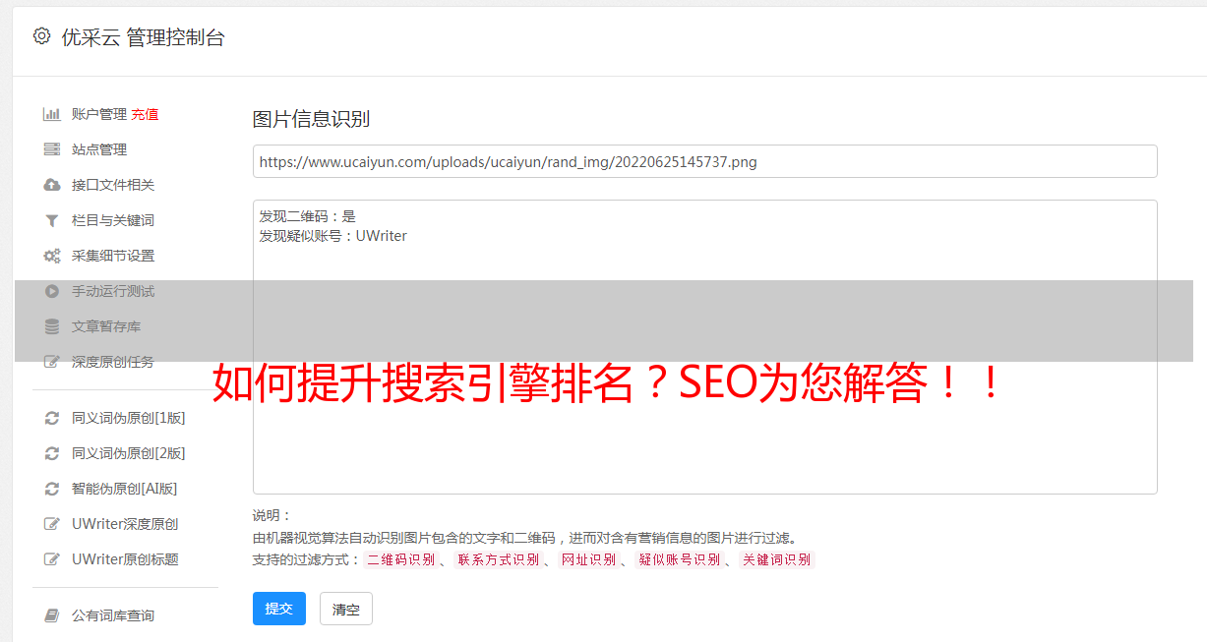Click the 发现二维码：是 result line
1207x642 pixels.
coord(308,216)
